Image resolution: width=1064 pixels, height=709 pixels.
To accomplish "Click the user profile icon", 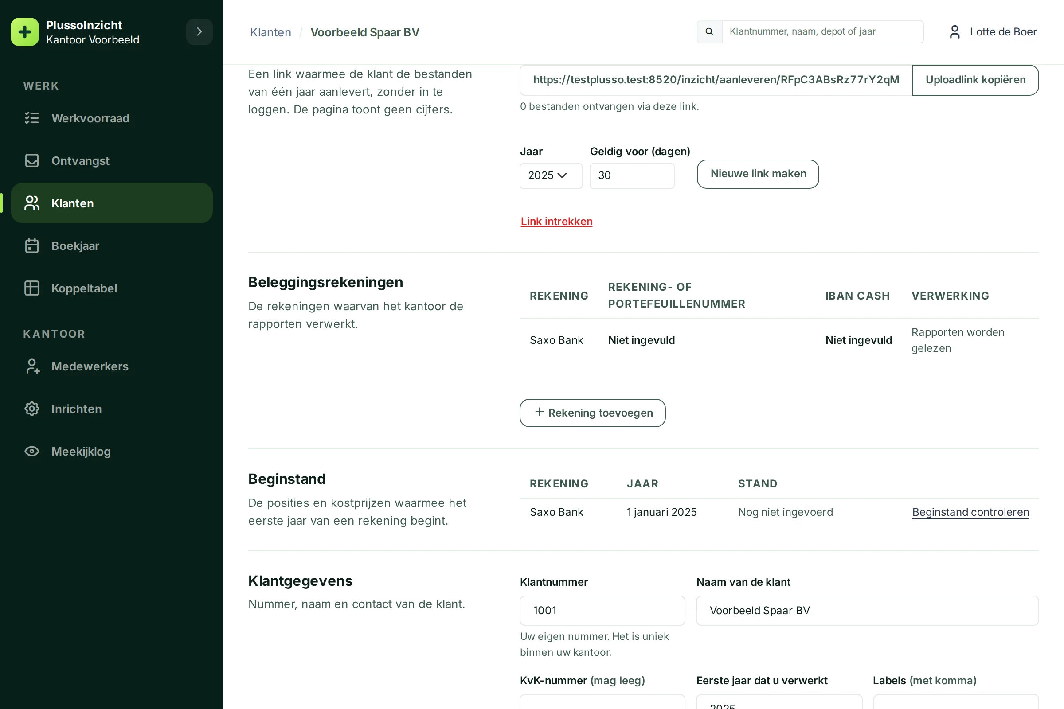I will (x=954, y=31).
